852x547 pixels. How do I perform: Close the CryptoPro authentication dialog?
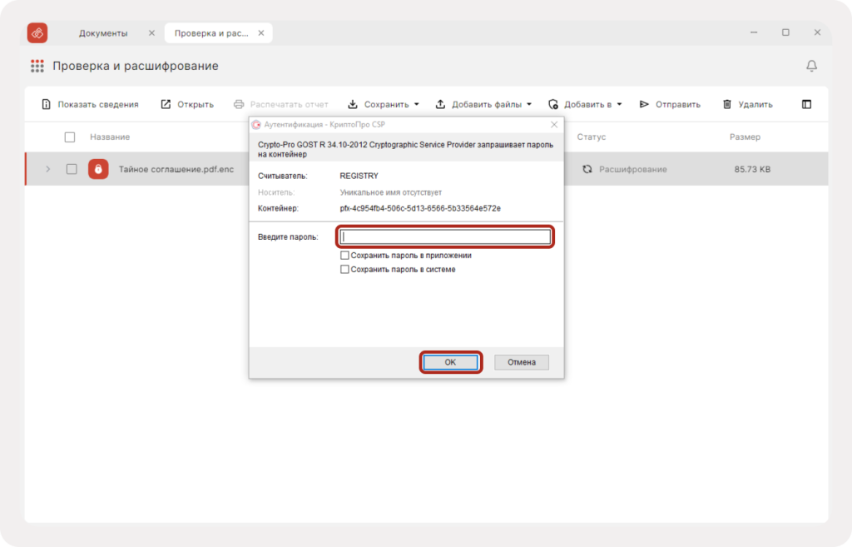pos(554,125)
